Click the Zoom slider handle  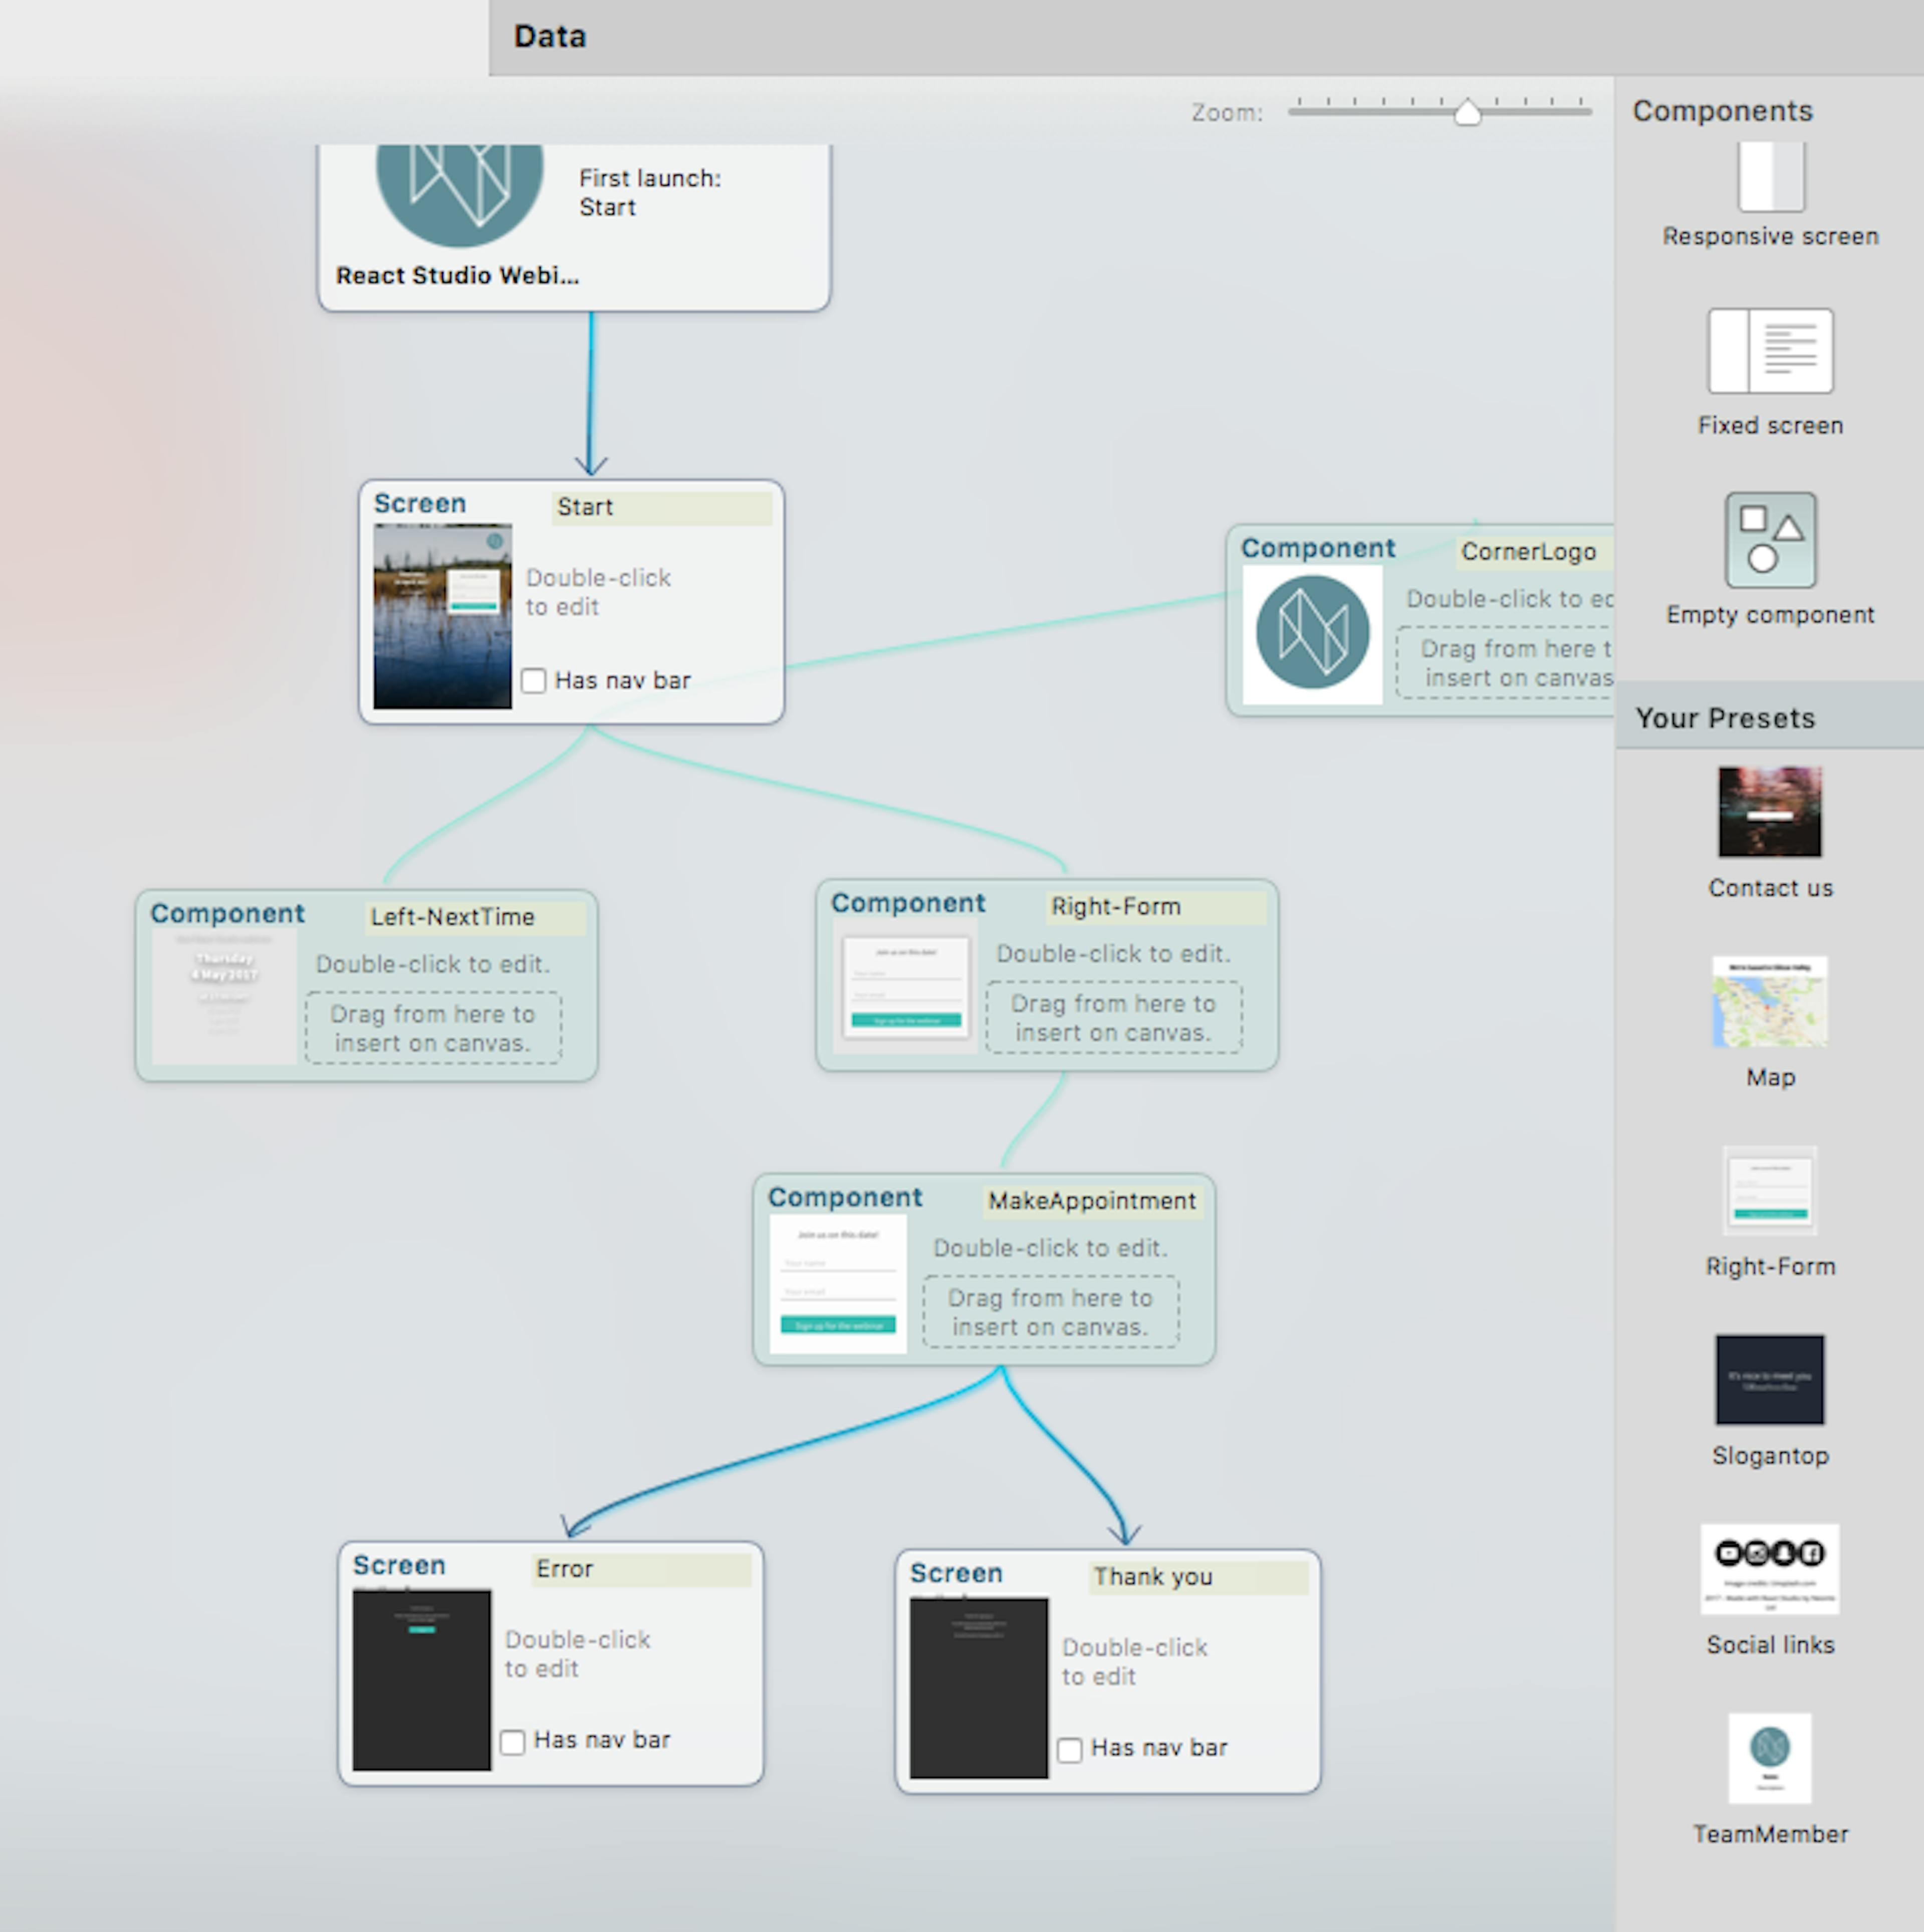point(1467,113)
